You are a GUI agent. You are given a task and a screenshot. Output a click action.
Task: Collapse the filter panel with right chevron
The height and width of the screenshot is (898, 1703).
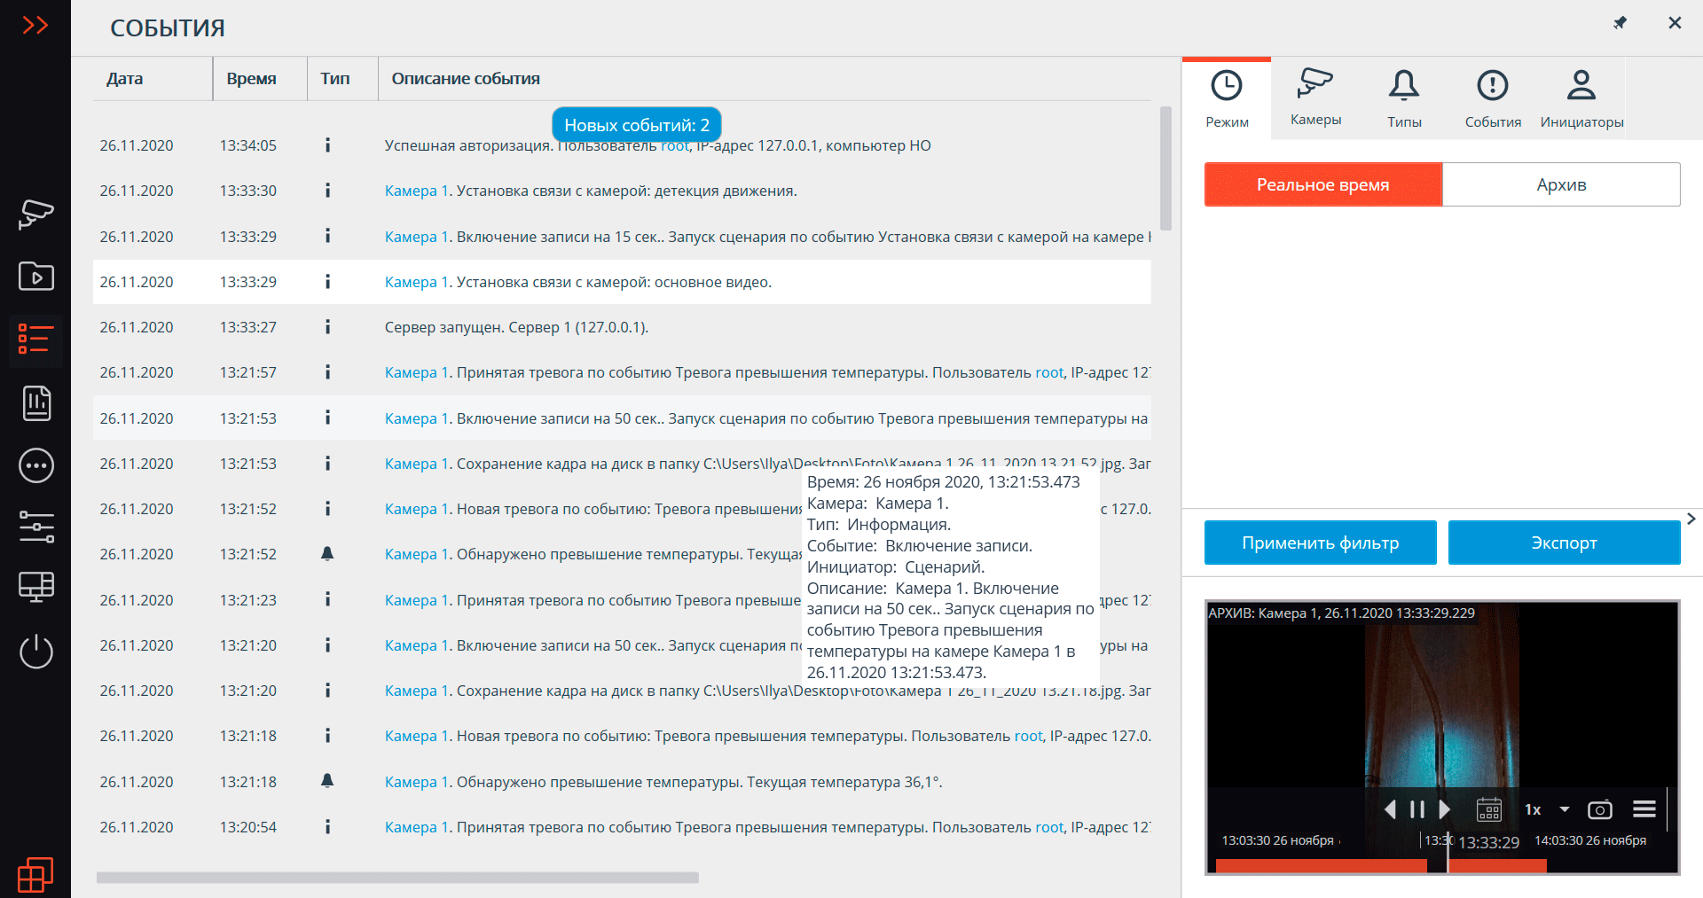click(1691, 519)
